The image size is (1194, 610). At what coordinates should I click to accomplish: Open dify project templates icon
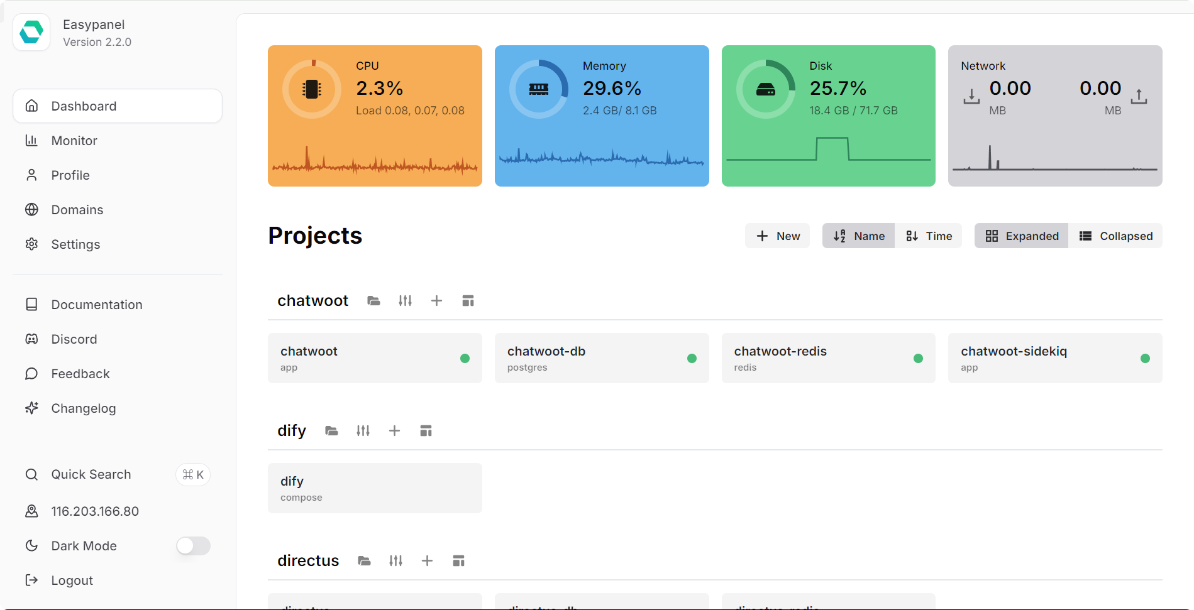coord(426,431)
